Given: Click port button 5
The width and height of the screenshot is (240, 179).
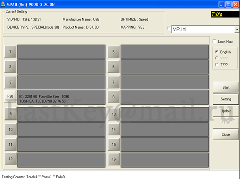Looking at the screenshot, I should click(x=113, y=52).
